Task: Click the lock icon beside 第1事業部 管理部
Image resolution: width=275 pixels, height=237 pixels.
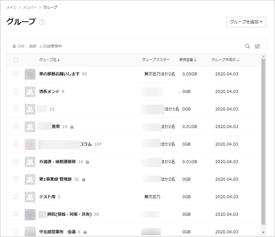Action: coord(83,179)
